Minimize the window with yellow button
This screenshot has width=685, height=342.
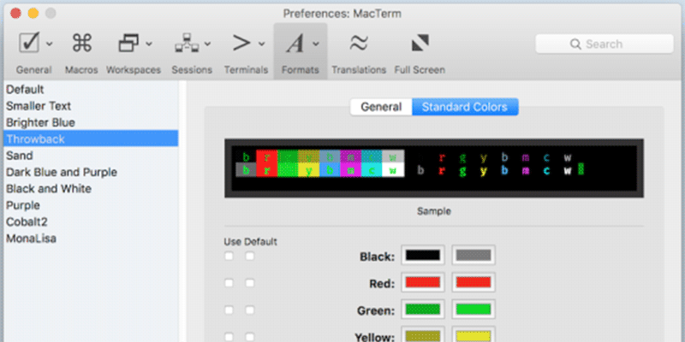click(x=33, y=14)
